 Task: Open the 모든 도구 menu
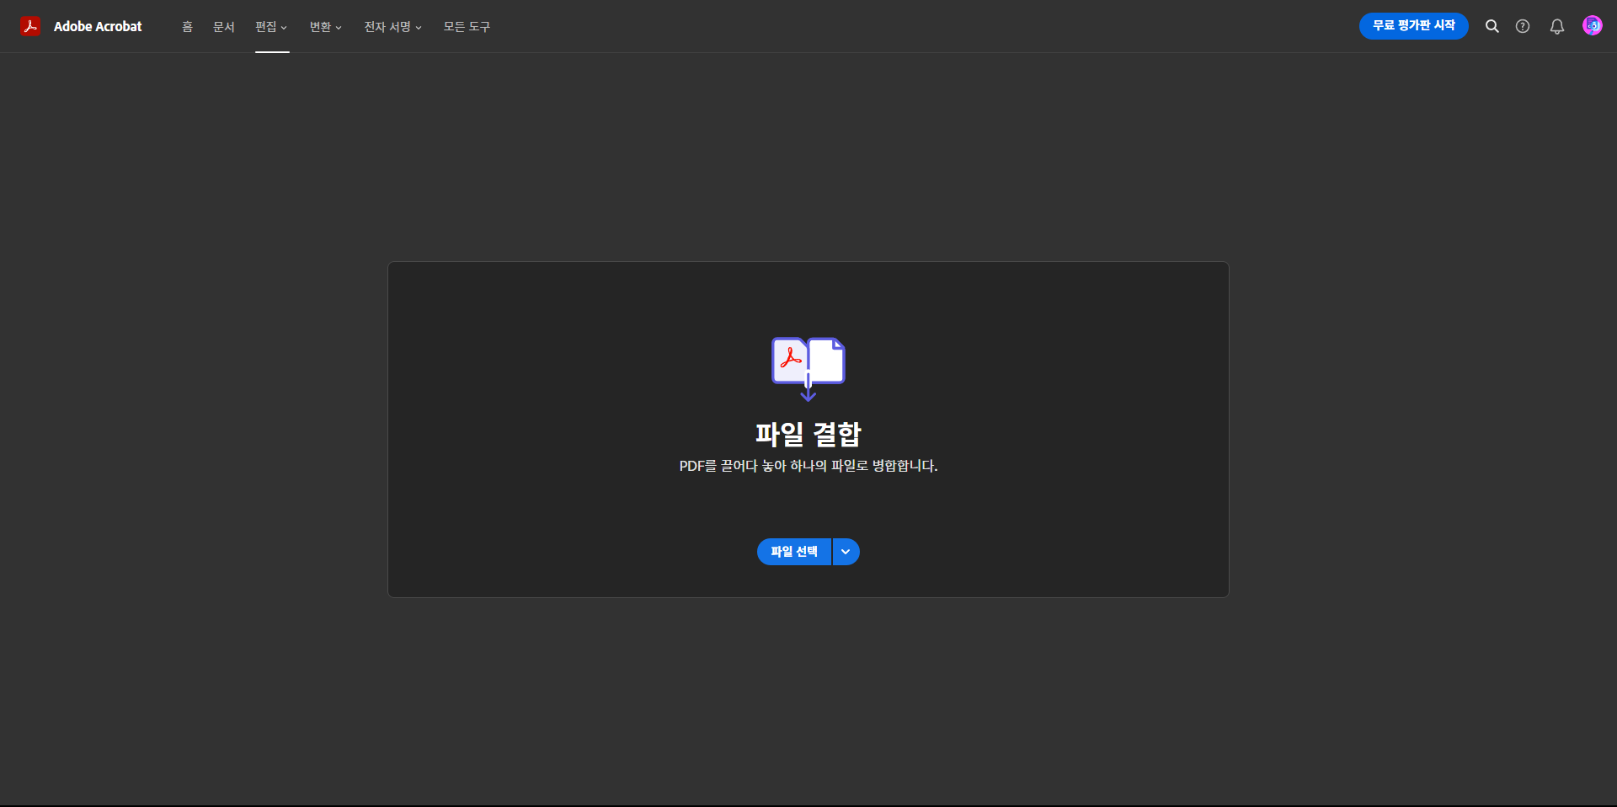[x=466, y=27]
